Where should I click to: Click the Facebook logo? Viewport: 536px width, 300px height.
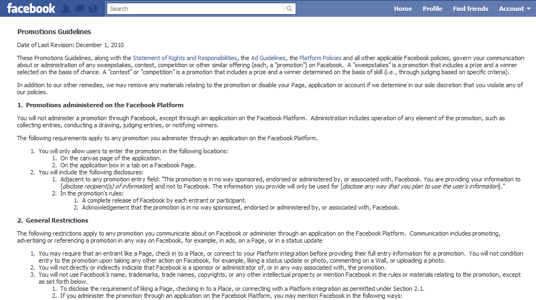[31, 8]
